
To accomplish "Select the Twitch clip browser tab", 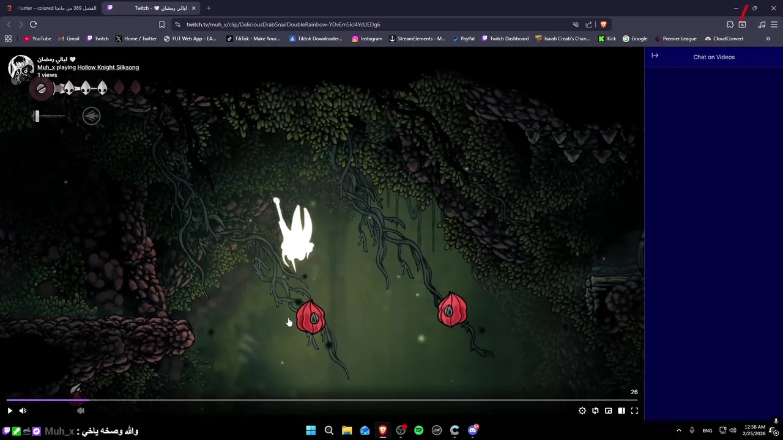I will tap(152, 8).
